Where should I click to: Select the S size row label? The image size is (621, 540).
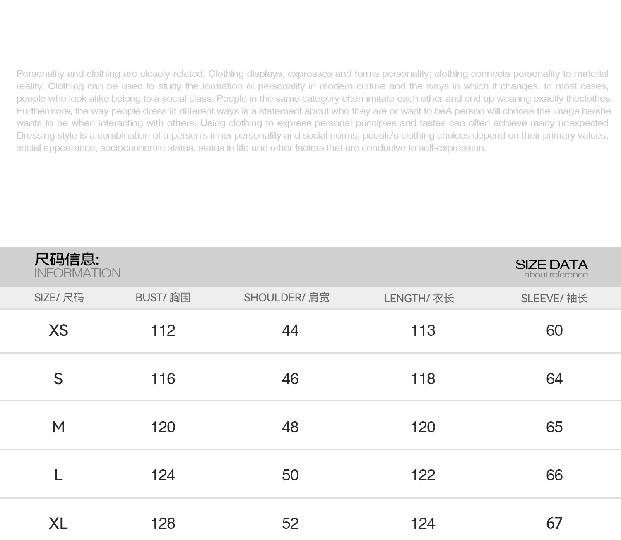coord(58,379)
